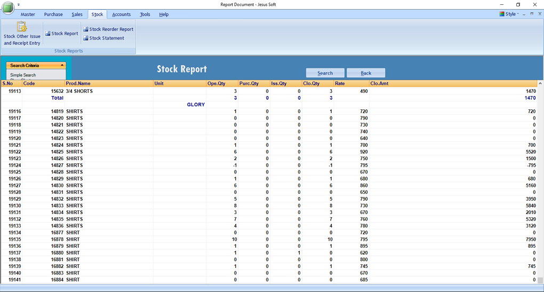Open the Style dropdown menu
Screen dimensions: 544x292
pos(510,14)
